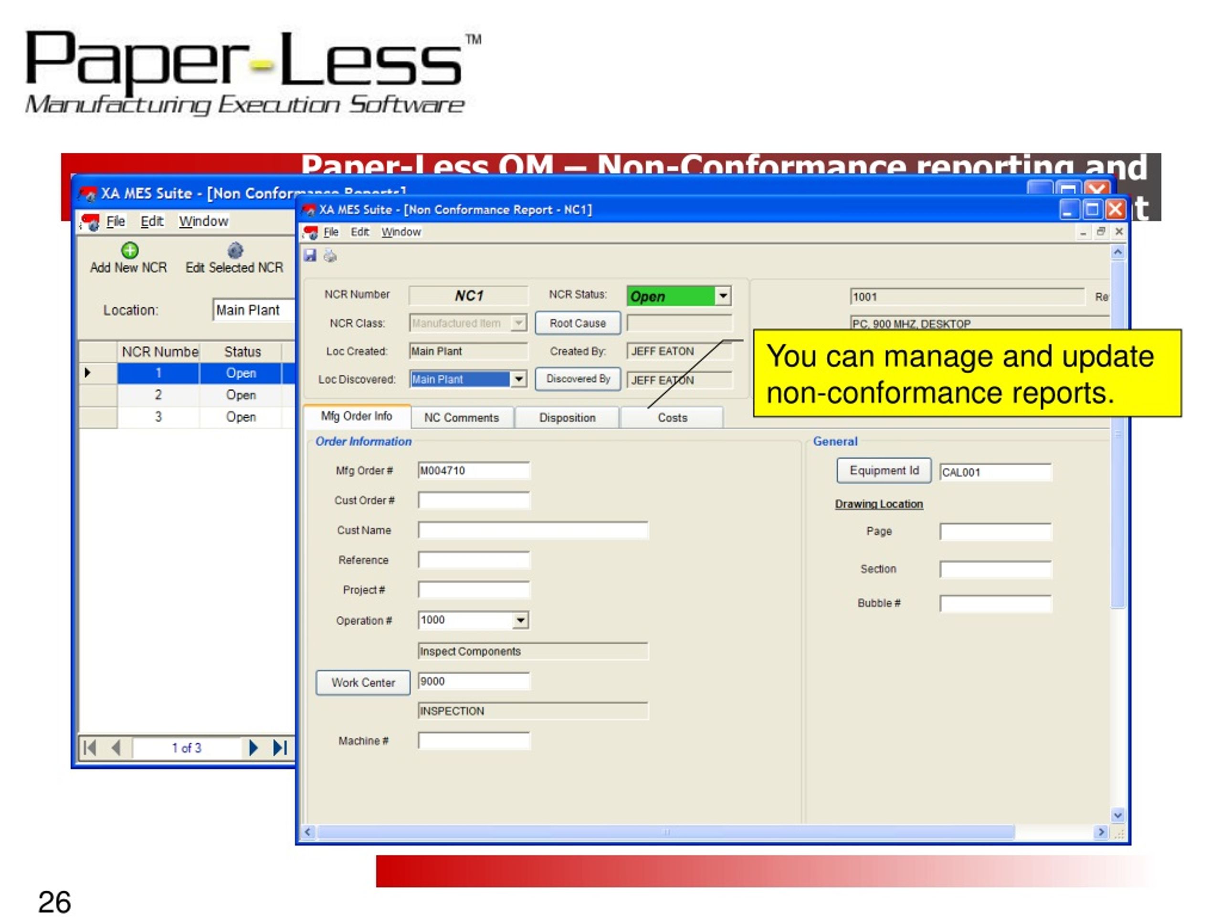
Task: Click Edit Selected NCR gear icon
Action: pyautogui.click(x=235, y=250)
